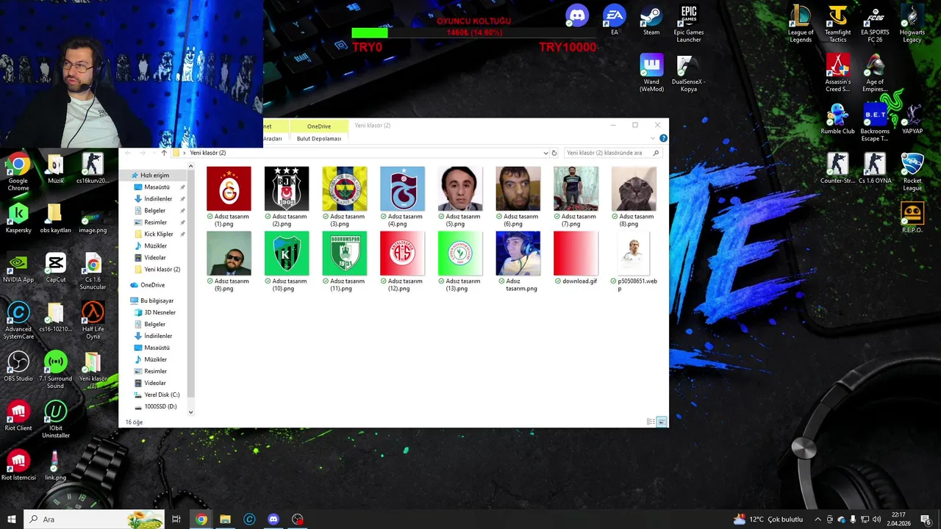Viewport: 941px width, 529px height.
Task: Open the Discord desktop shortcut
Action: [x=577, y=16]
